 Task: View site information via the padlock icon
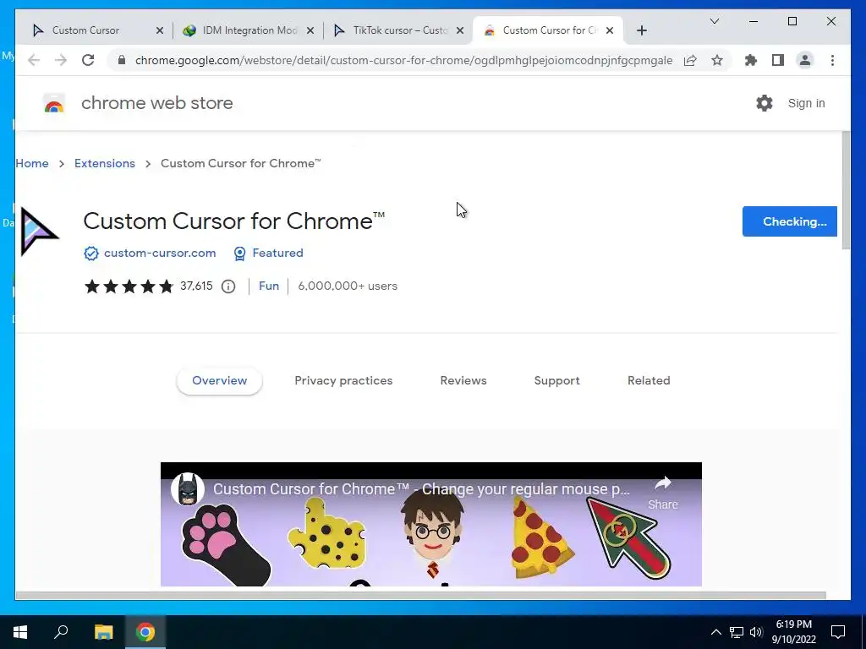click(x=122, y=60)
